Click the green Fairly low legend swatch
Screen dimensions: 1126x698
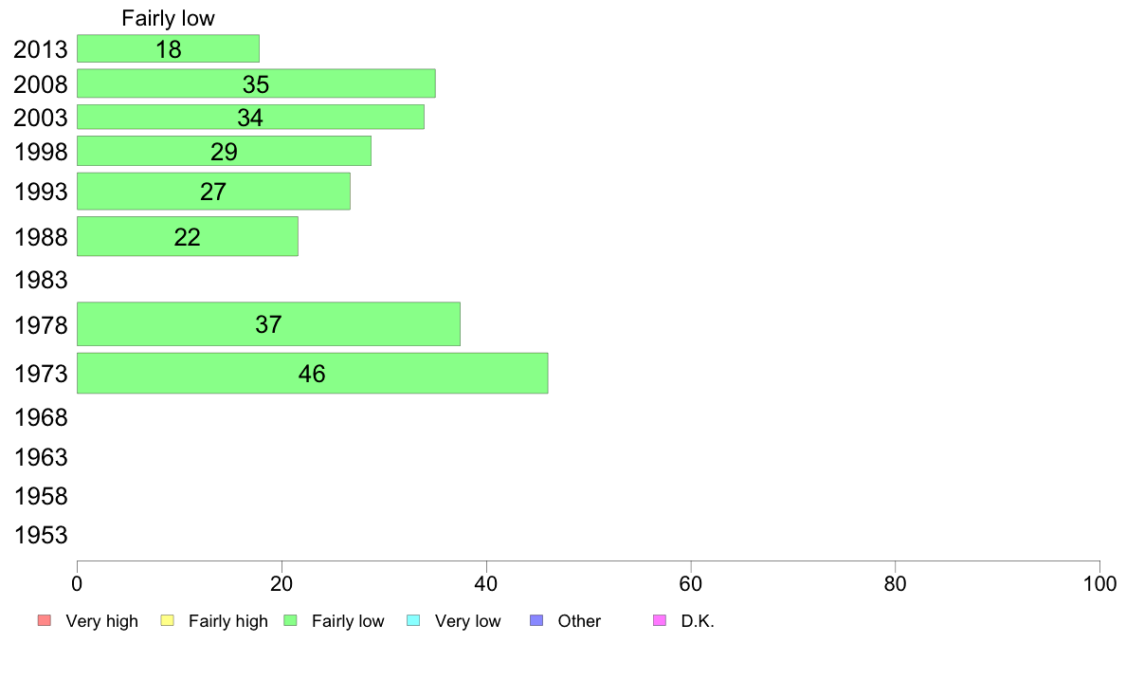(290, 620)
